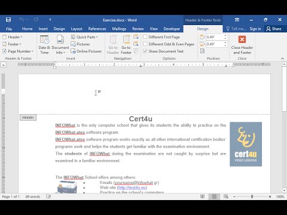Click the 89 words count

point(33,196)
